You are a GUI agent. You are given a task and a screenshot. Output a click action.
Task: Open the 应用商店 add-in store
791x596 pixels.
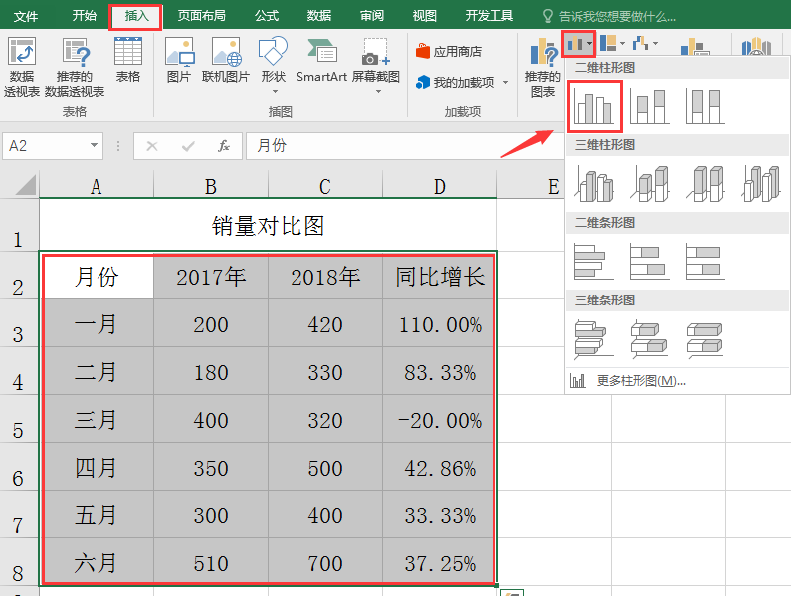point(449,51)
